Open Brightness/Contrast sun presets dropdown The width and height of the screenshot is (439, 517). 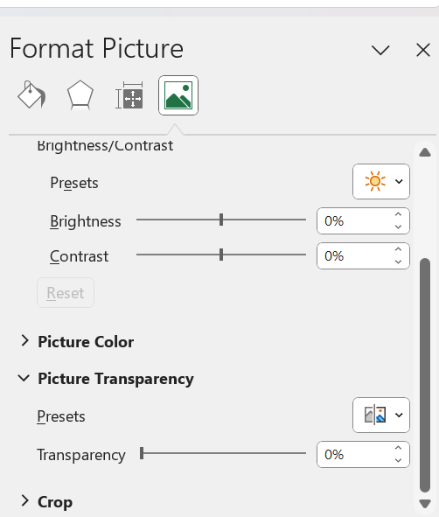point(381,181)
